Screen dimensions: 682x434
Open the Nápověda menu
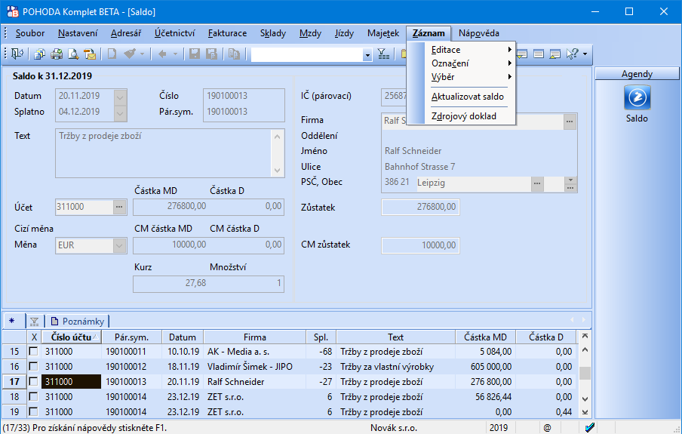pos(478,33)
